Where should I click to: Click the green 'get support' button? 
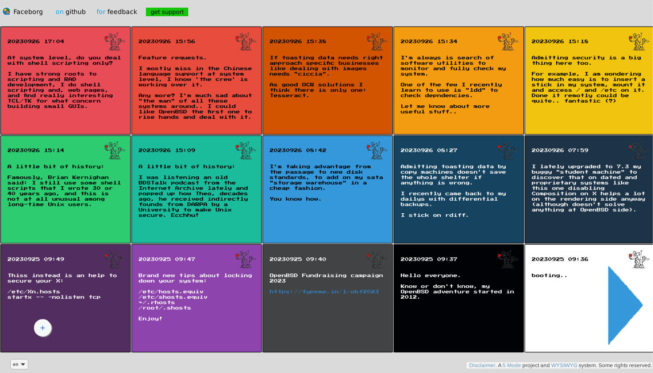click(167, 12)
